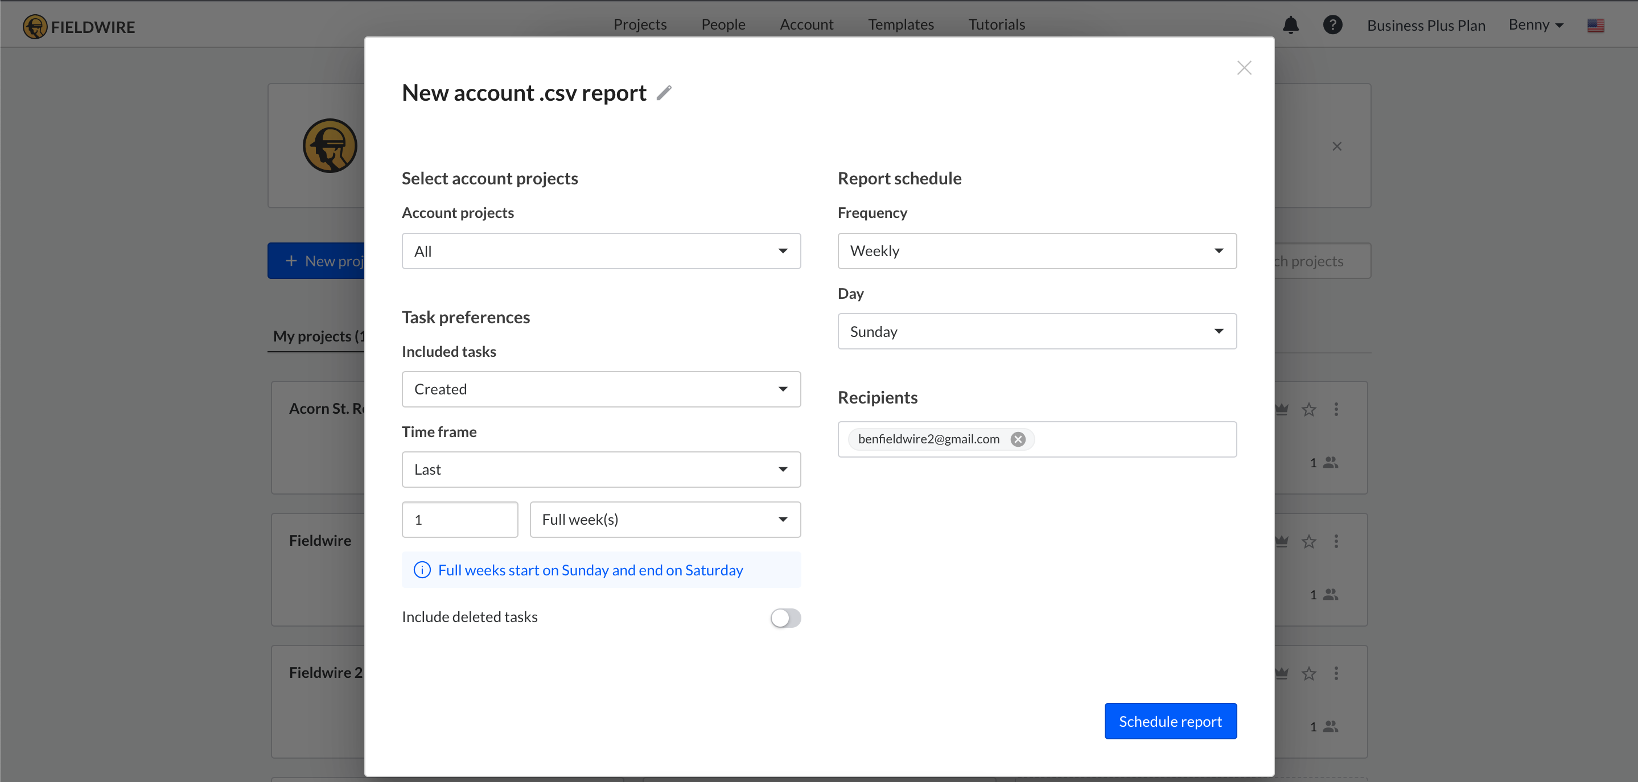Click the New project button
This screenshot has width=1638, height=782.
[316, 261]
